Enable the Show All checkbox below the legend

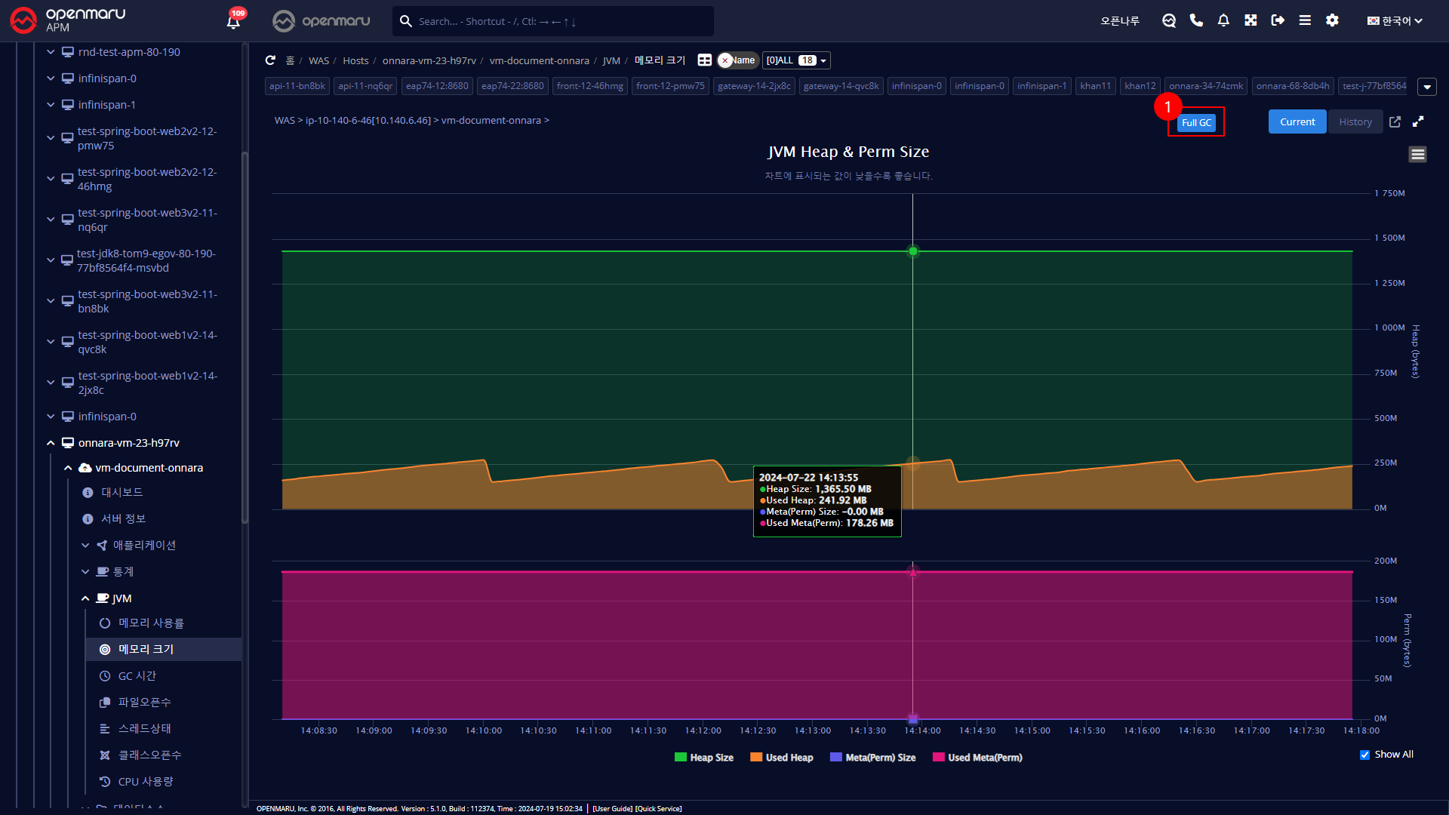point(1364,755)
